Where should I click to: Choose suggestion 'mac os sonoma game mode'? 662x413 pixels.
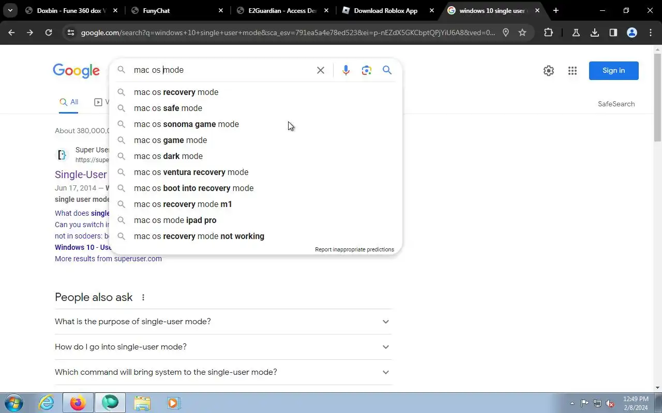255,124
